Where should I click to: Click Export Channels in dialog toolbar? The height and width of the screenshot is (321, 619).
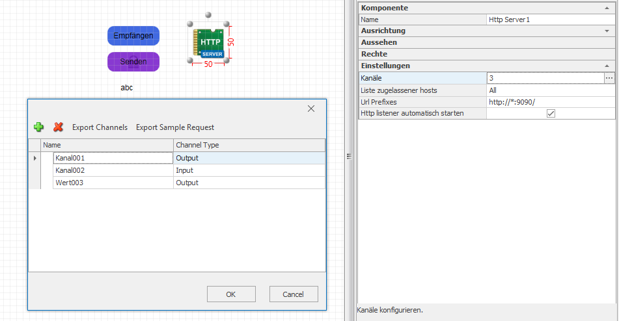(x=100, y=127)
